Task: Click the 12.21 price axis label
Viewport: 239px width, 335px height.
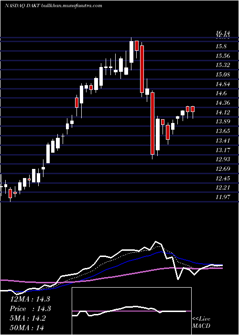Action: pos(223,188)
